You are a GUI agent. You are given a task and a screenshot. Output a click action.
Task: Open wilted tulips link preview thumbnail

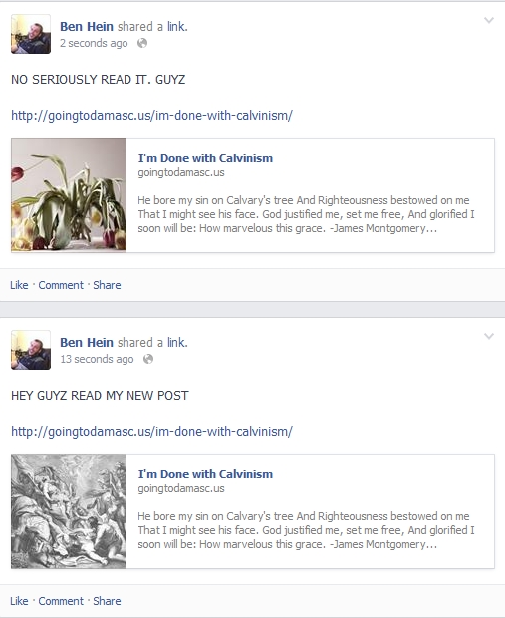(69, 194)
